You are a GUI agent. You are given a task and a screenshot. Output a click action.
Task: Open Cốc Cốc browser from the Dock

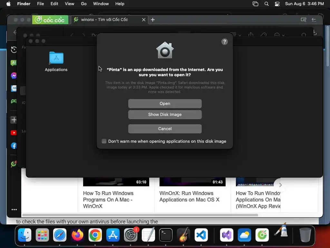262,235
